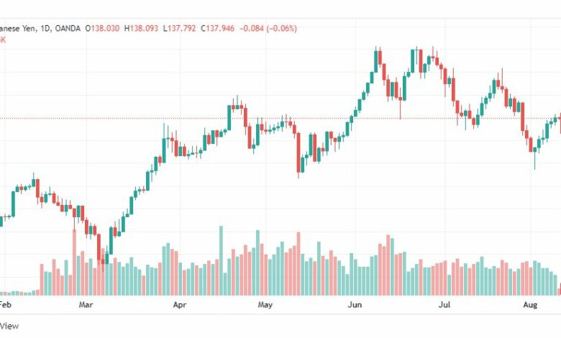This screenshot has height=338, width=561.
Task: Click the Aug label on time axis
Action: (530, 305)
